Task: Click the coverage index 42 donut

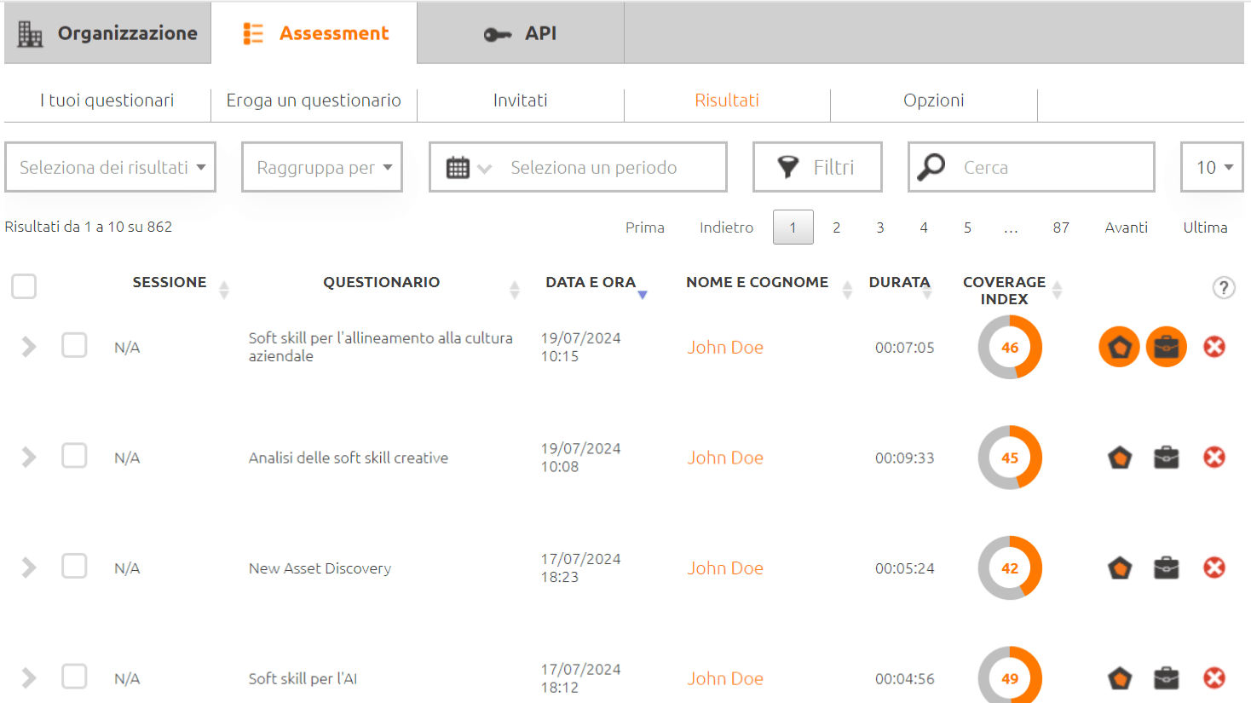Action: [1010, 568]
